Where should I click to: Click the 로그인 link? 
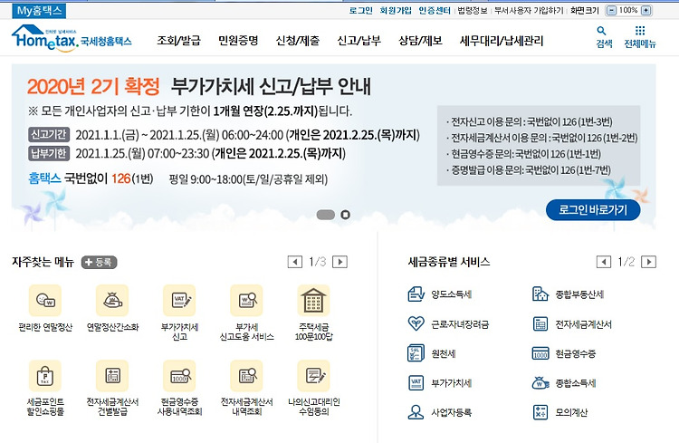coord(360,10)
